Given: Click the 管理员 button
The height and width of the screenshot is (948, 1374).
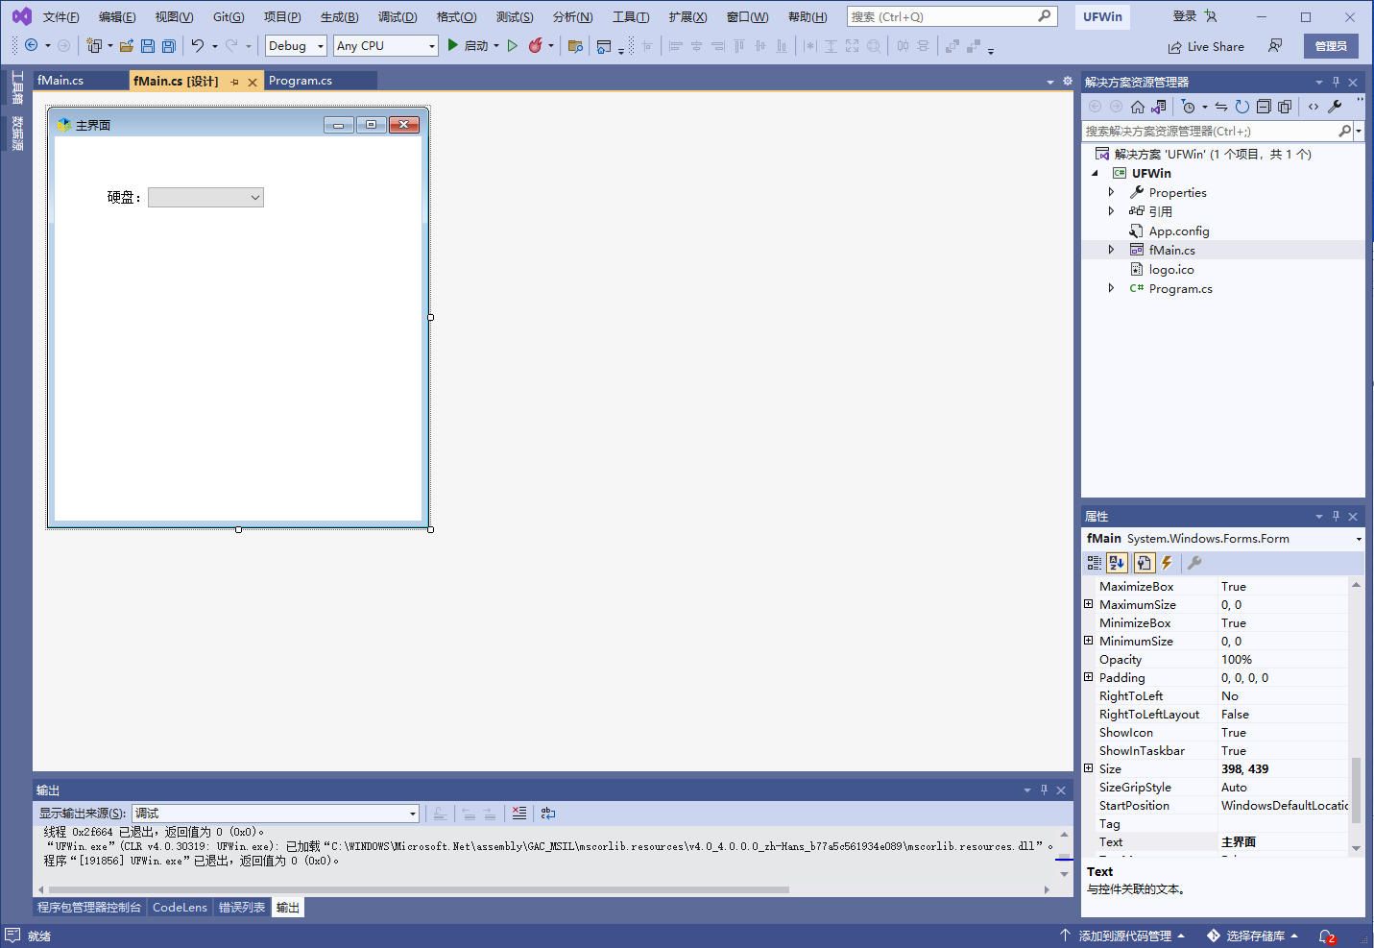Looking at the screenshot, I should 1331,46.
